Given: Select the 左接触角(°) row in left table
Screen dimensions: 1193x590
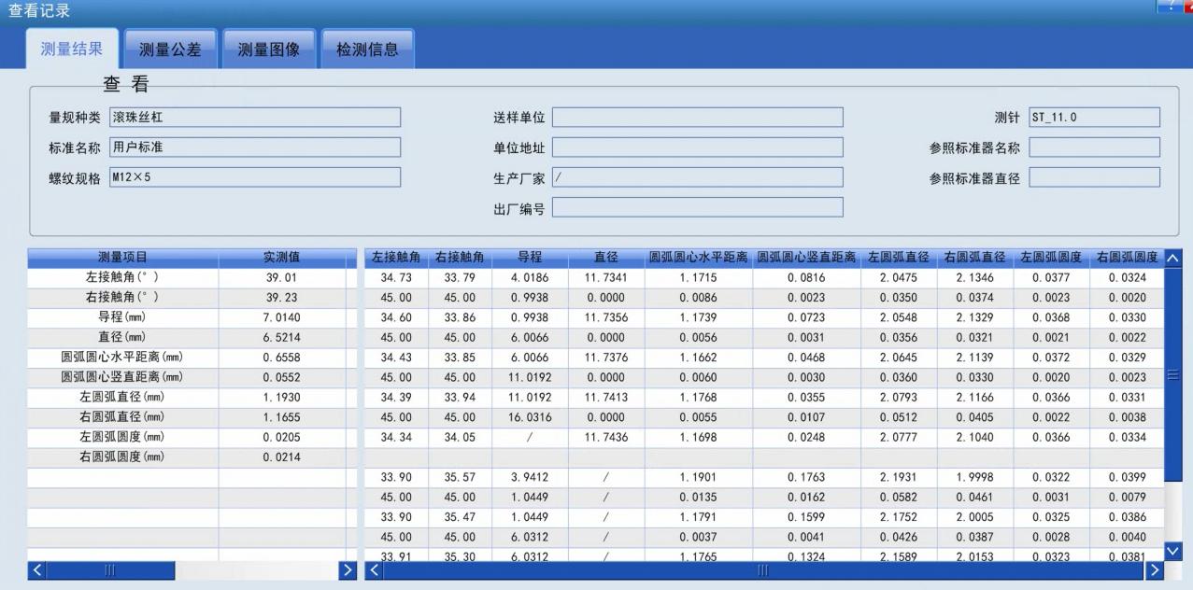Looking at the screenshot, I should (123, 276).
